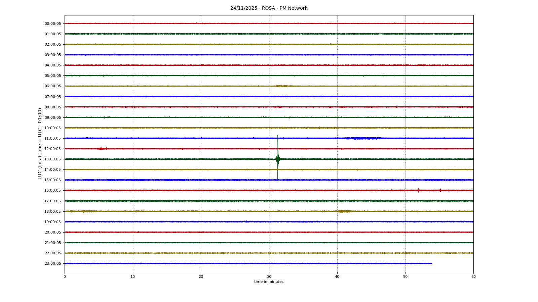
Task: Click the 13:00:05 time label
Action: click(x=53, y=159)
